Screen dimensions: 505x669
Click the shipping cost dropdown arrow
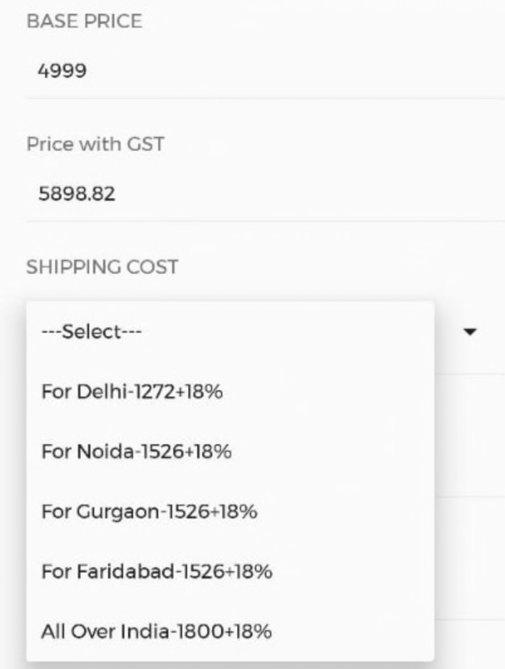click(470, 331)
